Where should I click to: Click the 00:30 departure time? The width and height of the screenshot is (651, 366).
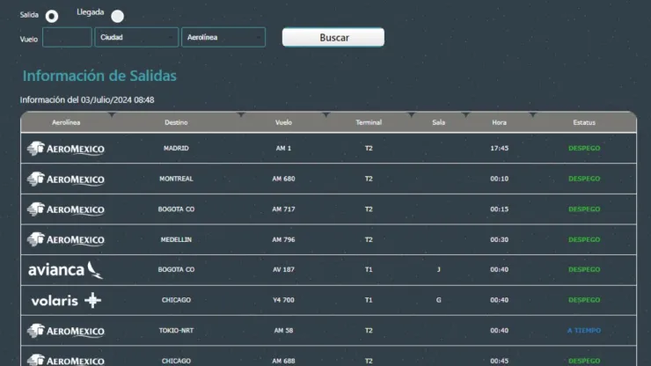pyautogui.click(x=499, y=239)
